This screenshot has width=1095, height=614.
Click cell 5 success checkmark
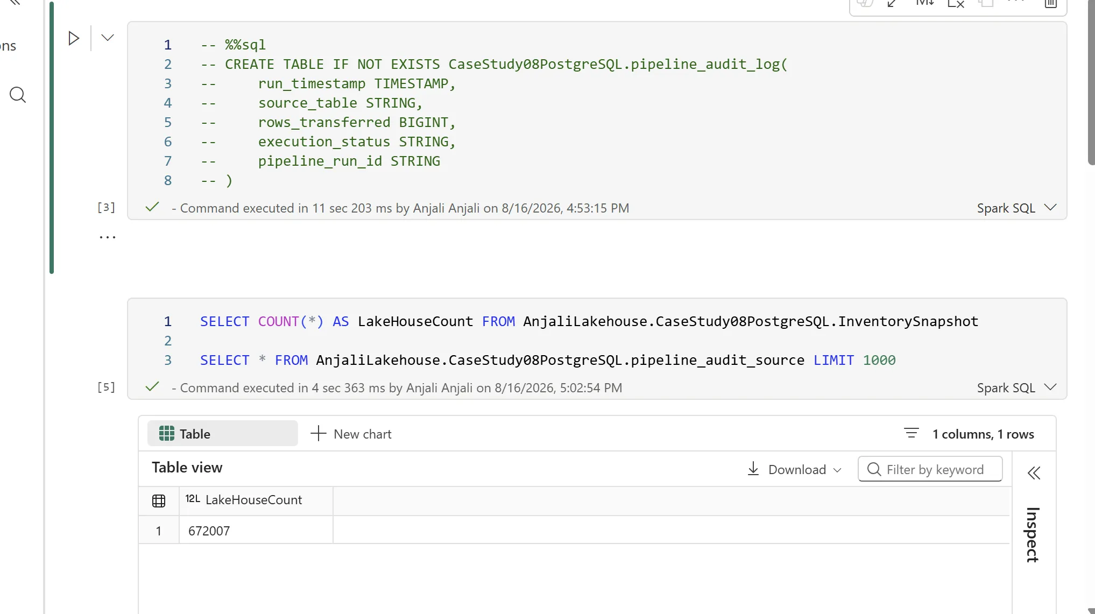[152, 386]
